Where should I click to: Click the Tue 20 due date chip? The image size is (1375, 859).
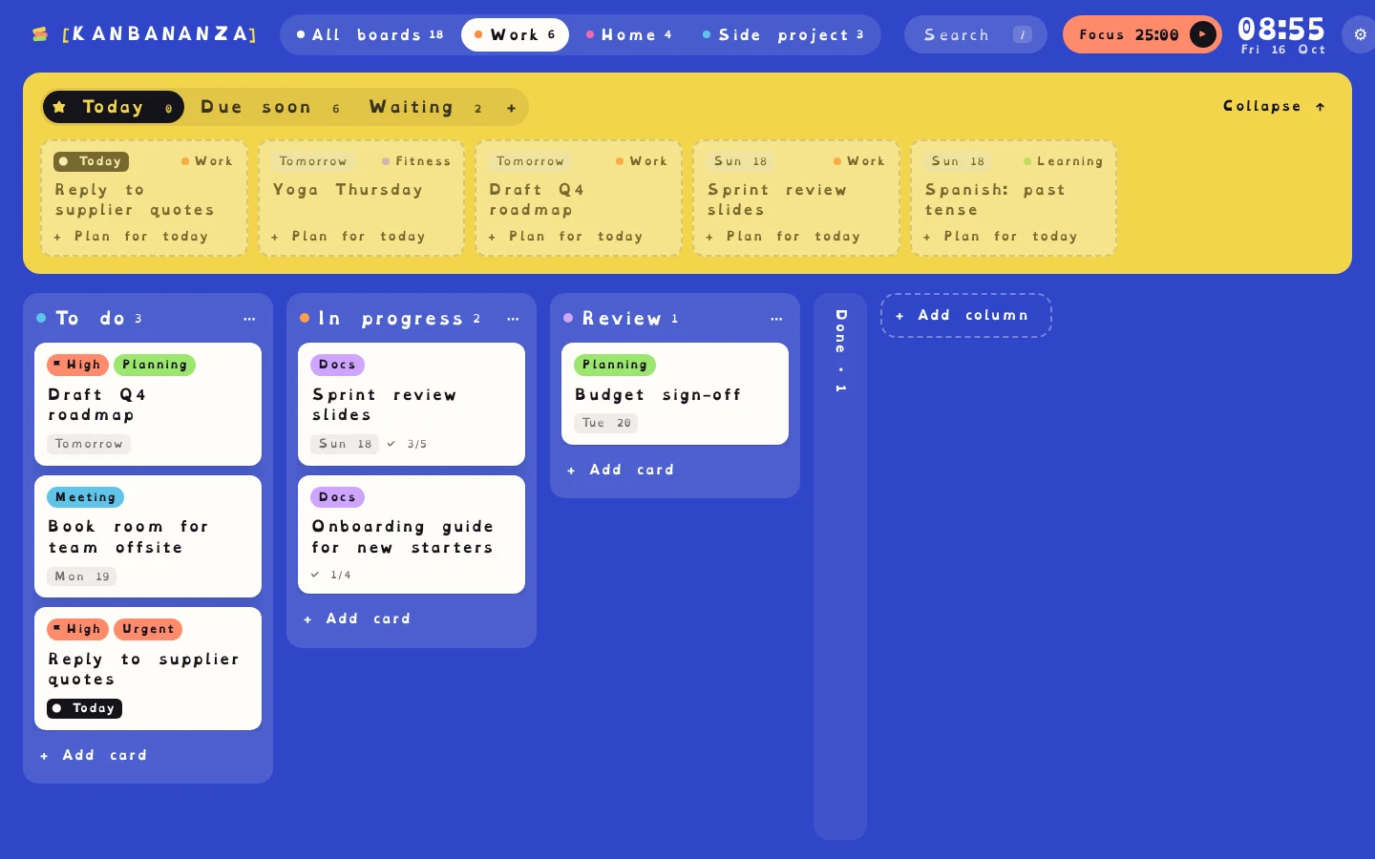[605, 423]
